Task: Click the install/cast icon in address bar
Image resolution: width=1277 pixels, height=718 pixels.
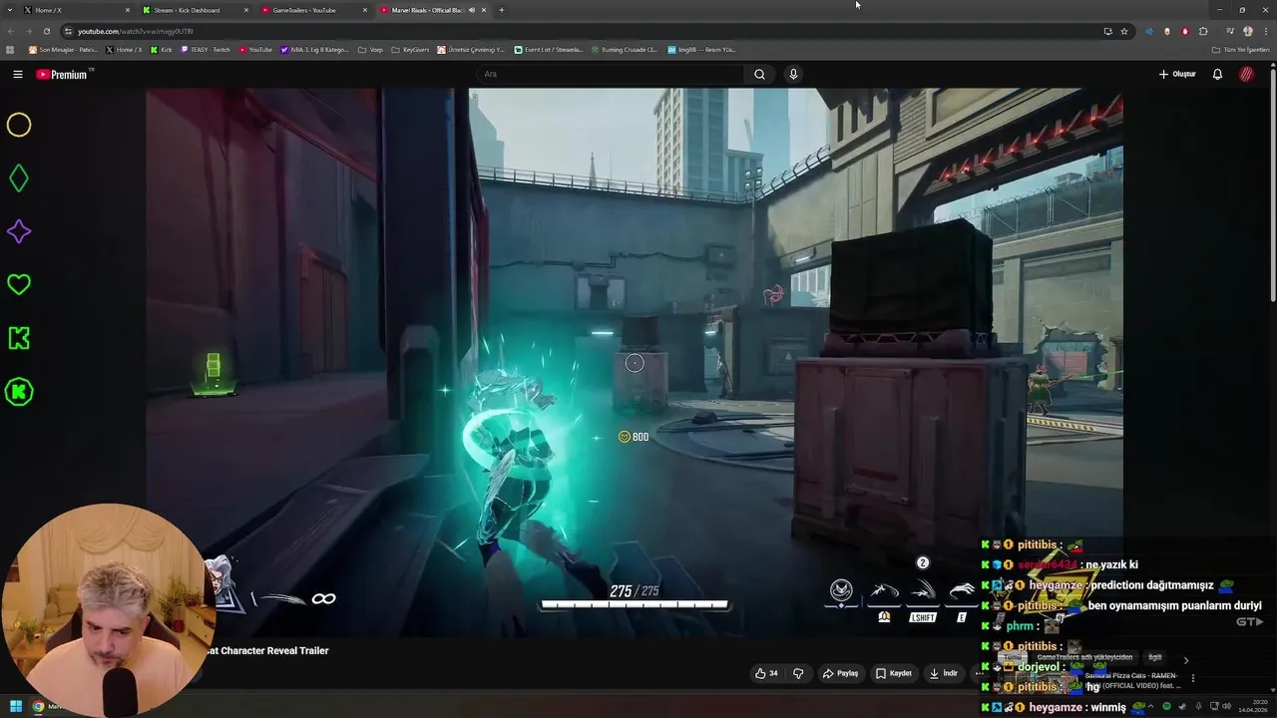Action: pos(1107,31)
